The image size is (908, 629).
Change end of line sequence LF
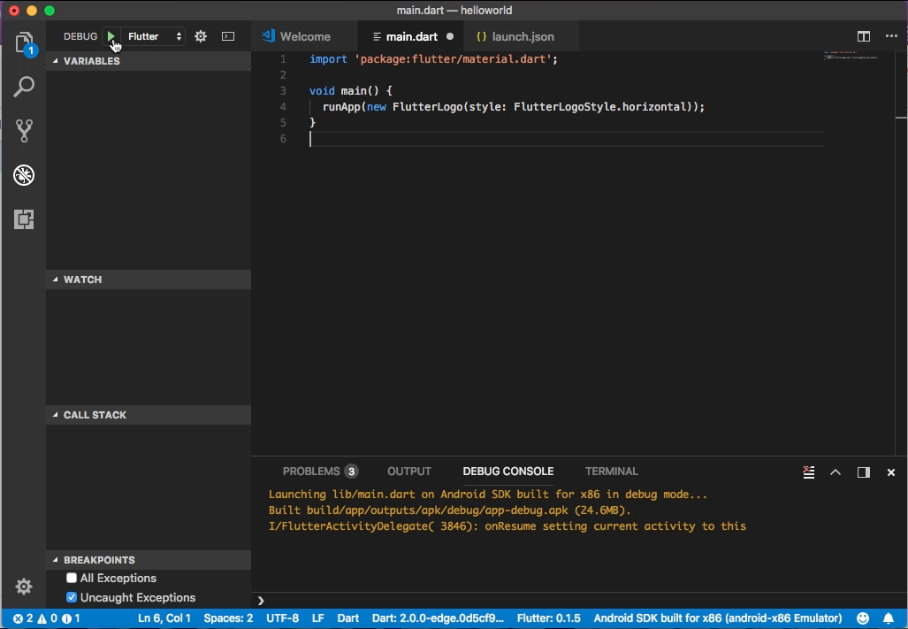pos(318,618)
